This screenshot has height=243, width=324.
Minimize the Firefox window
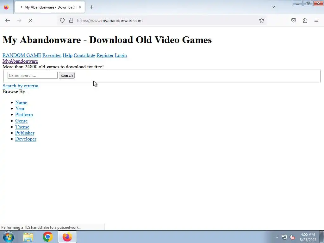(297, 3)
